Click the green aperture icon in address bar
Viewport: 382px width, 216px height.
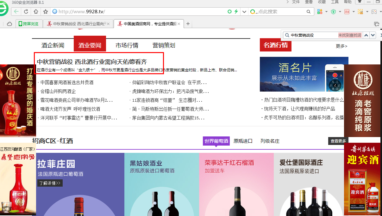pos(229,12)
